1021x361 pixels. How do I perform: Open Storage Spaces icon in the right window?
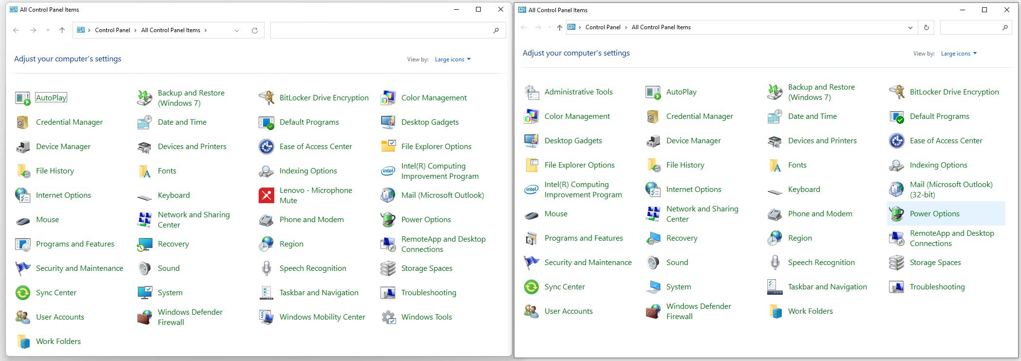point(897,263)
